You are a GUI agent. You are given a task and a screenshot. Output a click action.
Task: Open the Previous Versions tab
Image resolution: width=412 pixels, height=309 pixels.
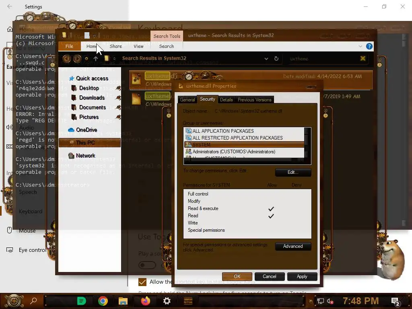point(254,100)
